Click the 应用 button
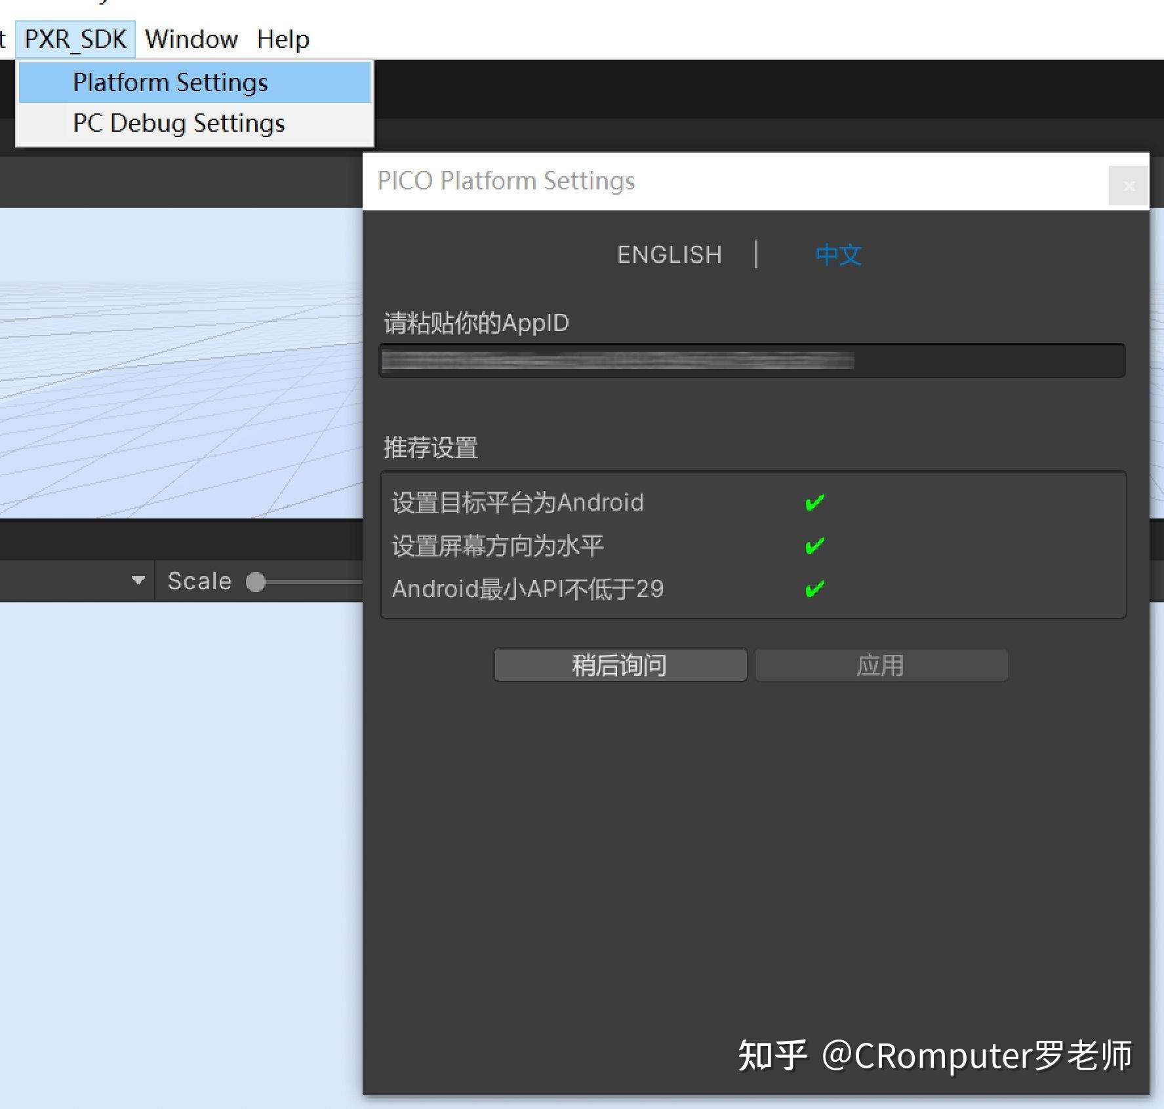Image resolution: width=1164 pixels, height=1109 pixels. click(881, 665)
